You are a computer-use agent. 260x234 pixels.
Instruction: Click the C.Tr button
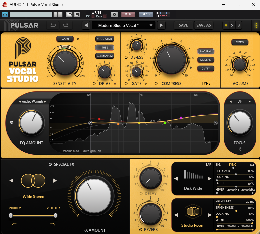tap(128, 14)
